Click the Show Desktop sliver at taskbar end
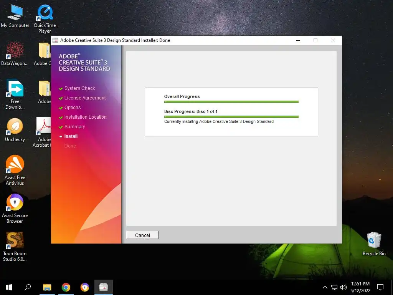Screen dimensions: 393x295 (392, 287)
